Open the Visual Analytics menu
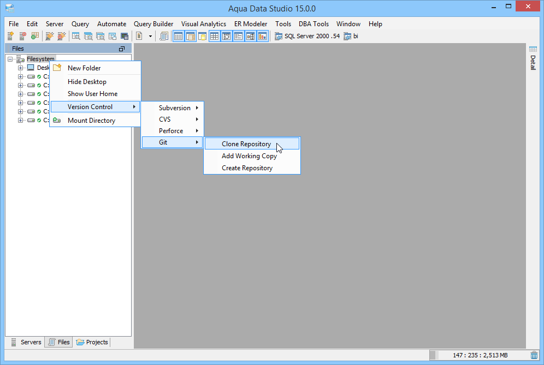Viewport: 544px width, 365px height. pos(204,24)
